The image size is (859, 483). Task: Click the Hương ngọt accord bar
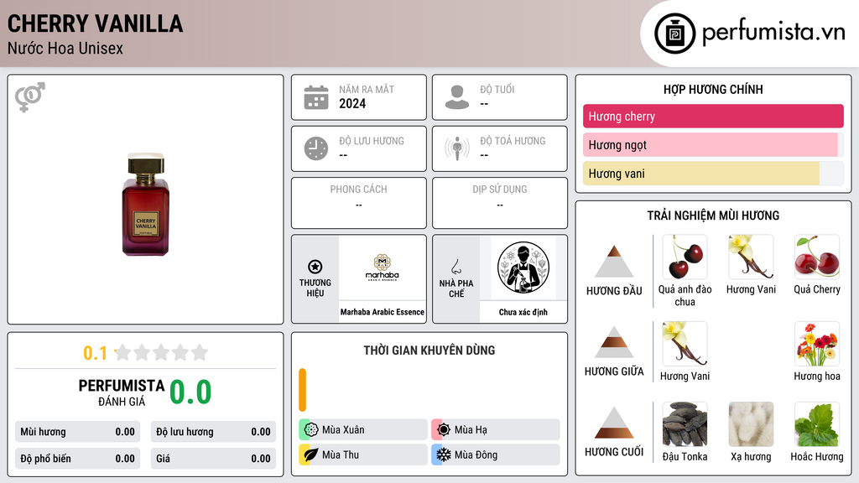[713, 144]
